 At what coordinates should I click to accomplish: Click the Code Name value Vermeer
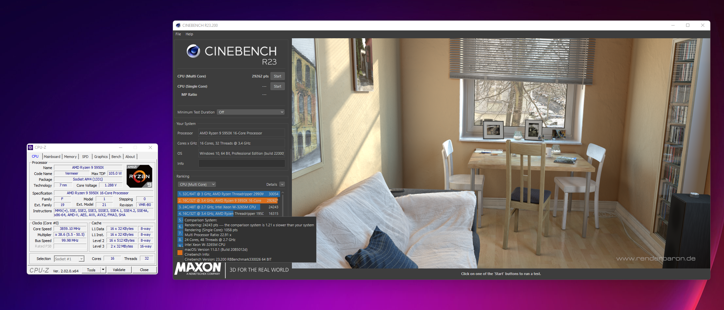click(x=72, y=173)
